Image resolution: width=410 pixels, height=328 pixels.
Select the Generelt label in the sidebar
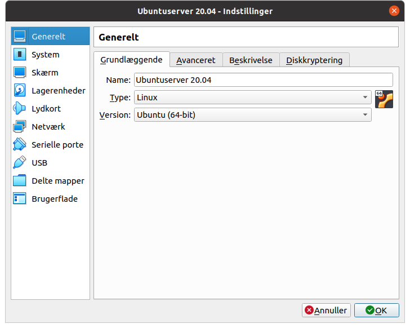point(48,37)
